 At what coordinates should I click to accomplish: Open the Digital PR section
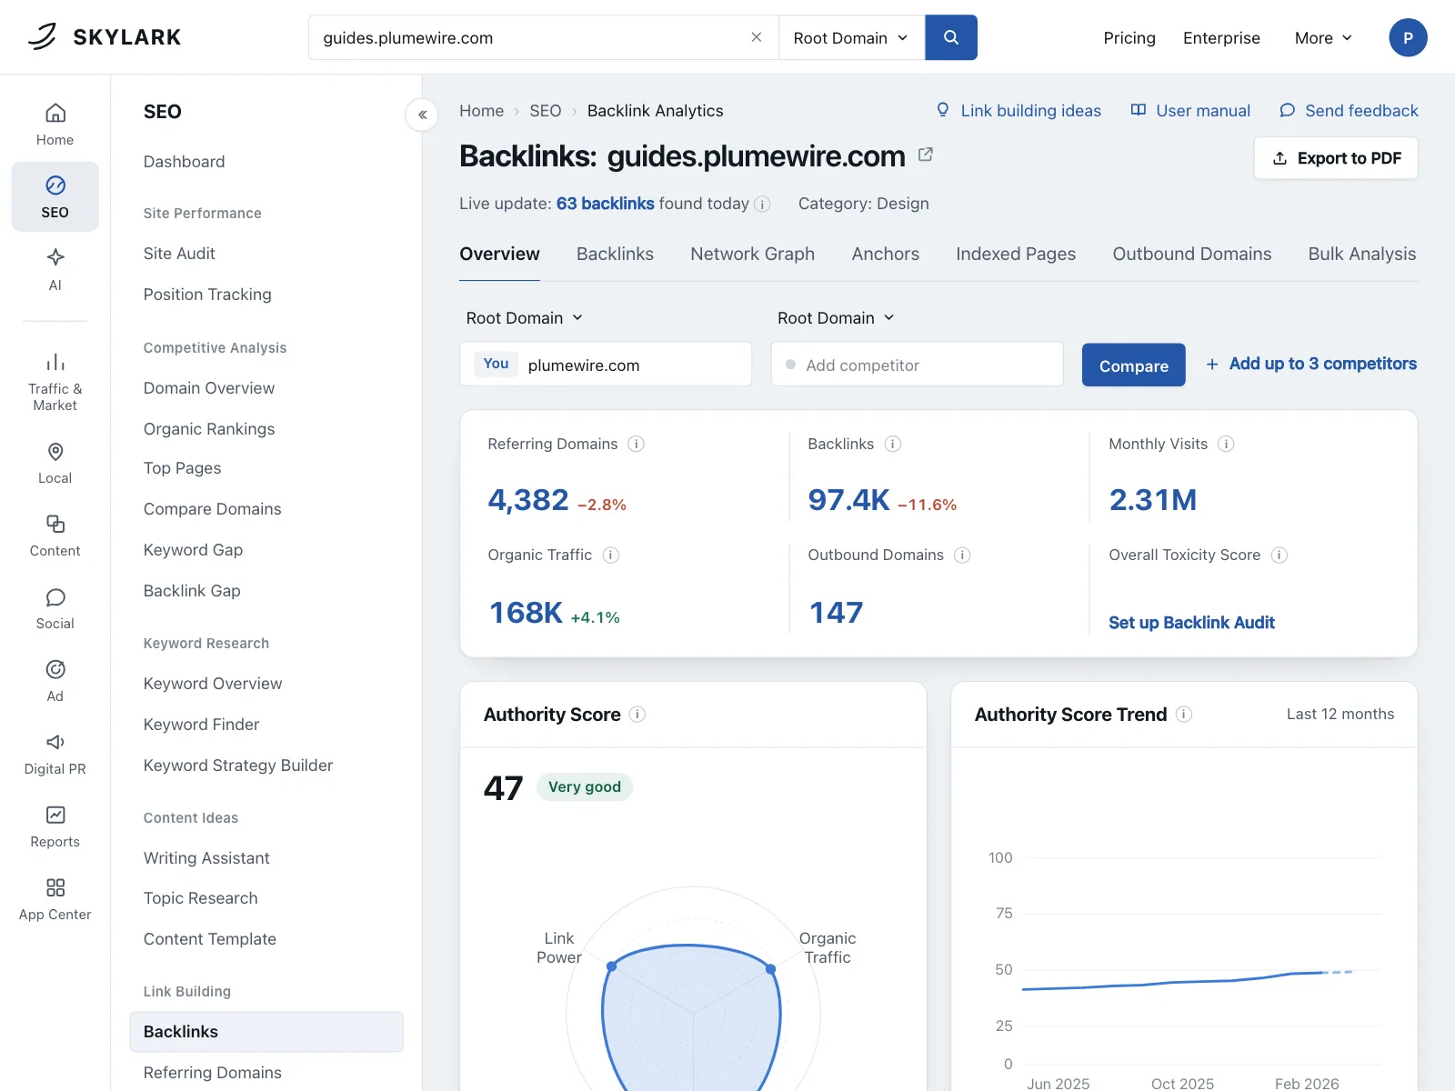(55, 754)
